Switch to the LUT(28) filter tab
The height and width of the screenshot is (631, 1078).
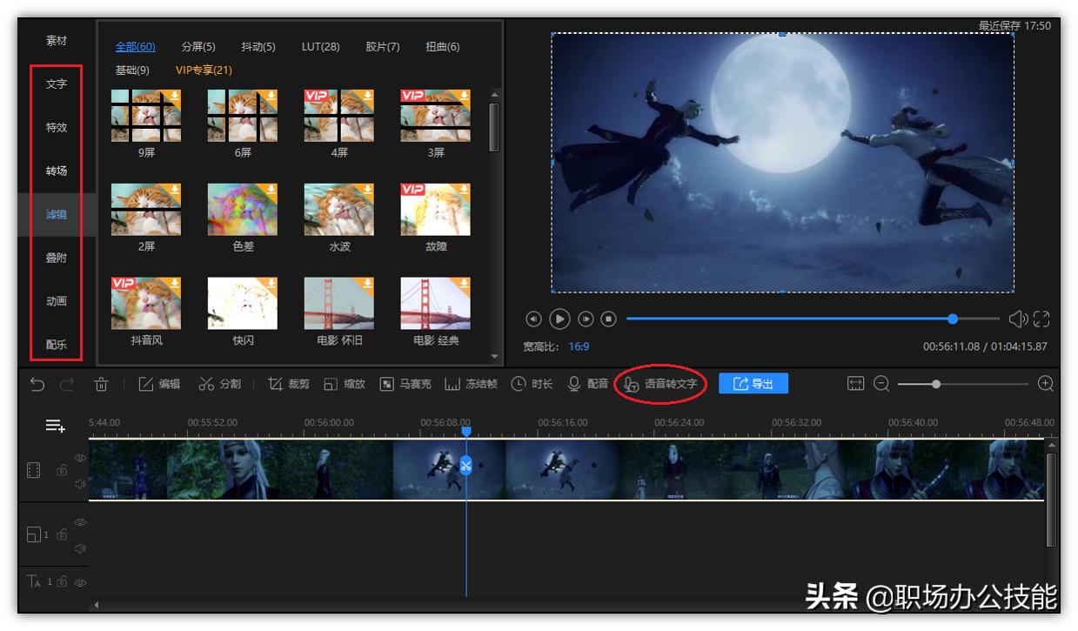(x=320, y=46)
